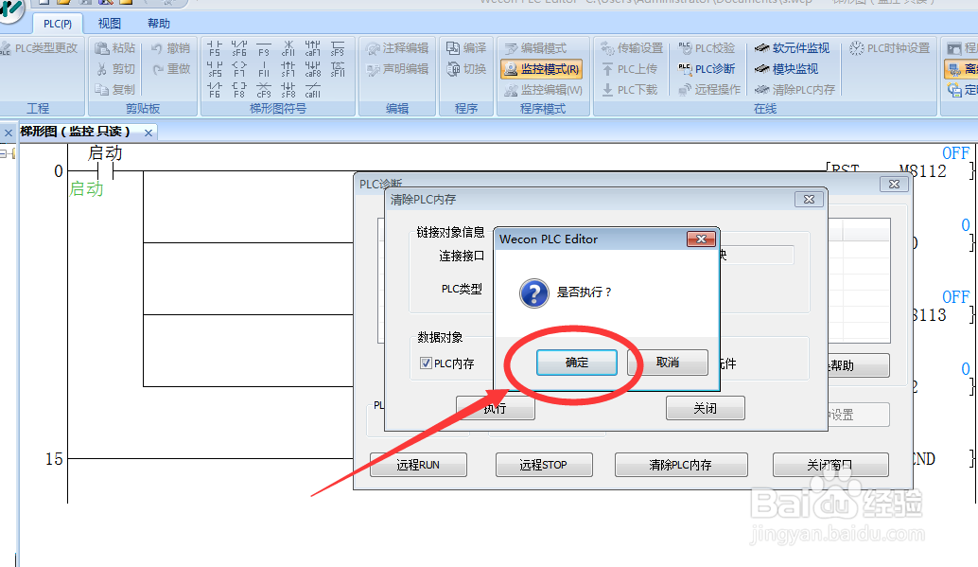This screenshot has height=567, width=978.
Task: Select the sF9 ladder symbol
Action: click(x=338, y=48)
